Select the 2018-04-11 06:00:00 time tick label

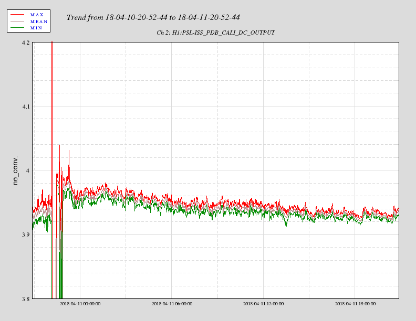[x=172, y=304]
